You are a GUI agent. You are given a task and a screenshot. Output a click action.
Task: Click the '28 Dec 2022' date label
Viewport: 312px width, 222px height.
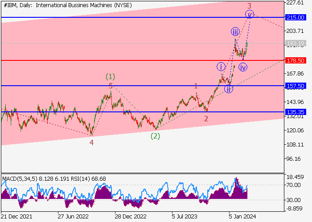(131, 217)
